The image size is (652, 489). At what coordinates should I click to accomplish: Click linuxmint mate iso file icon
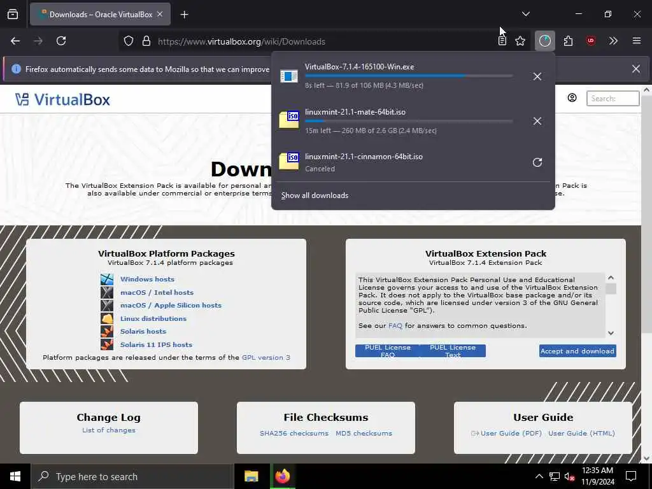coord(289,120)
